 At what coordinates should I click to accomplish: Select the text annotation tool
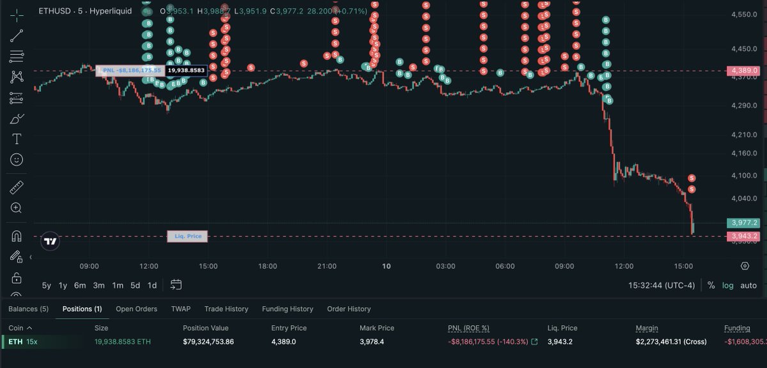pos(17,139)
